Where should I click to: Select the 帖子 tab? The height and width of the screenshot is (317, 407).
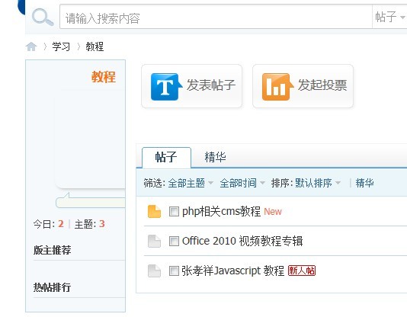point(166,157)
